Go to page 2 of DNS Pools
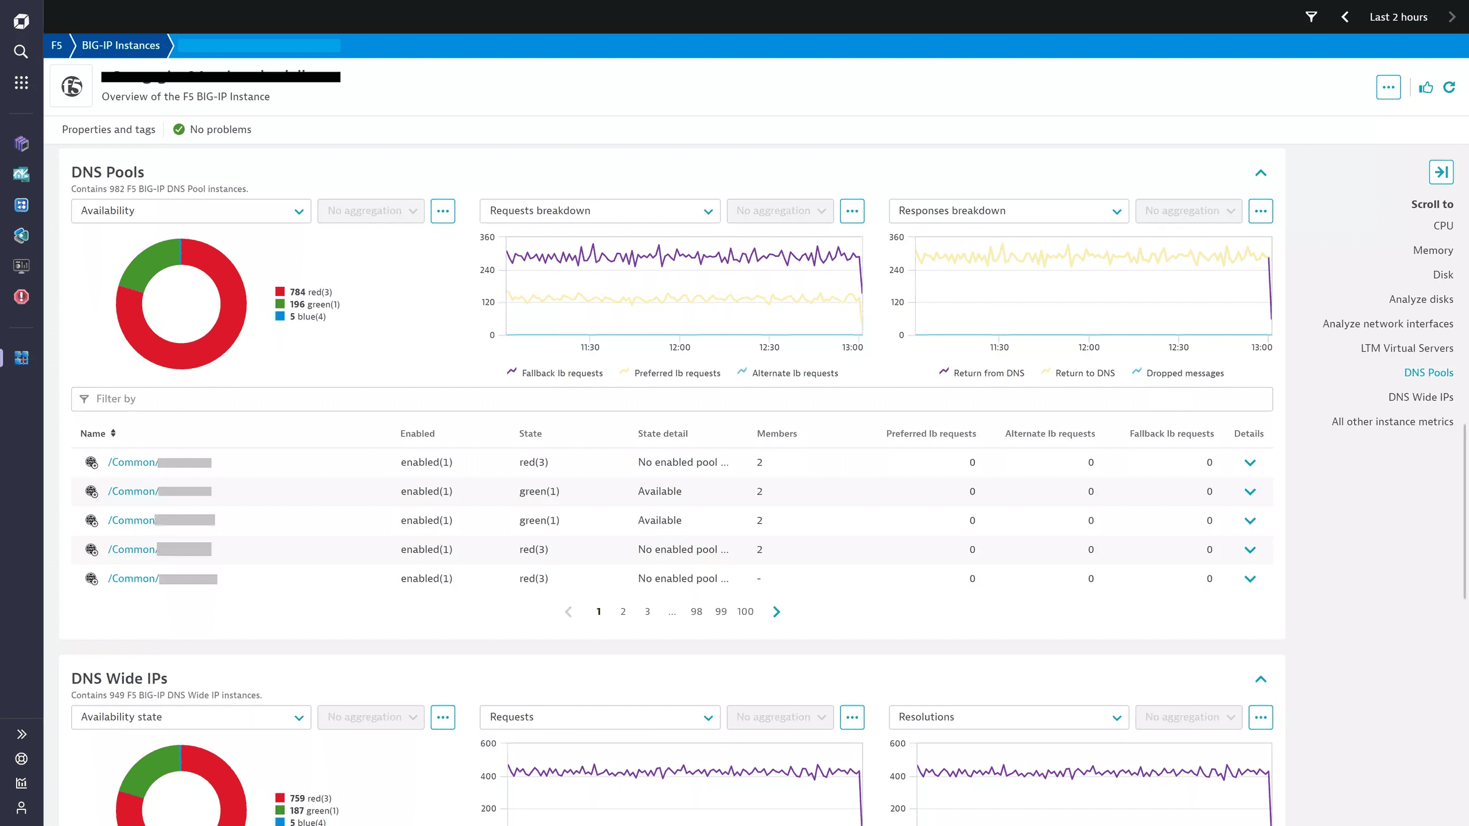The image size is (1469, 826). pos(623,611)
